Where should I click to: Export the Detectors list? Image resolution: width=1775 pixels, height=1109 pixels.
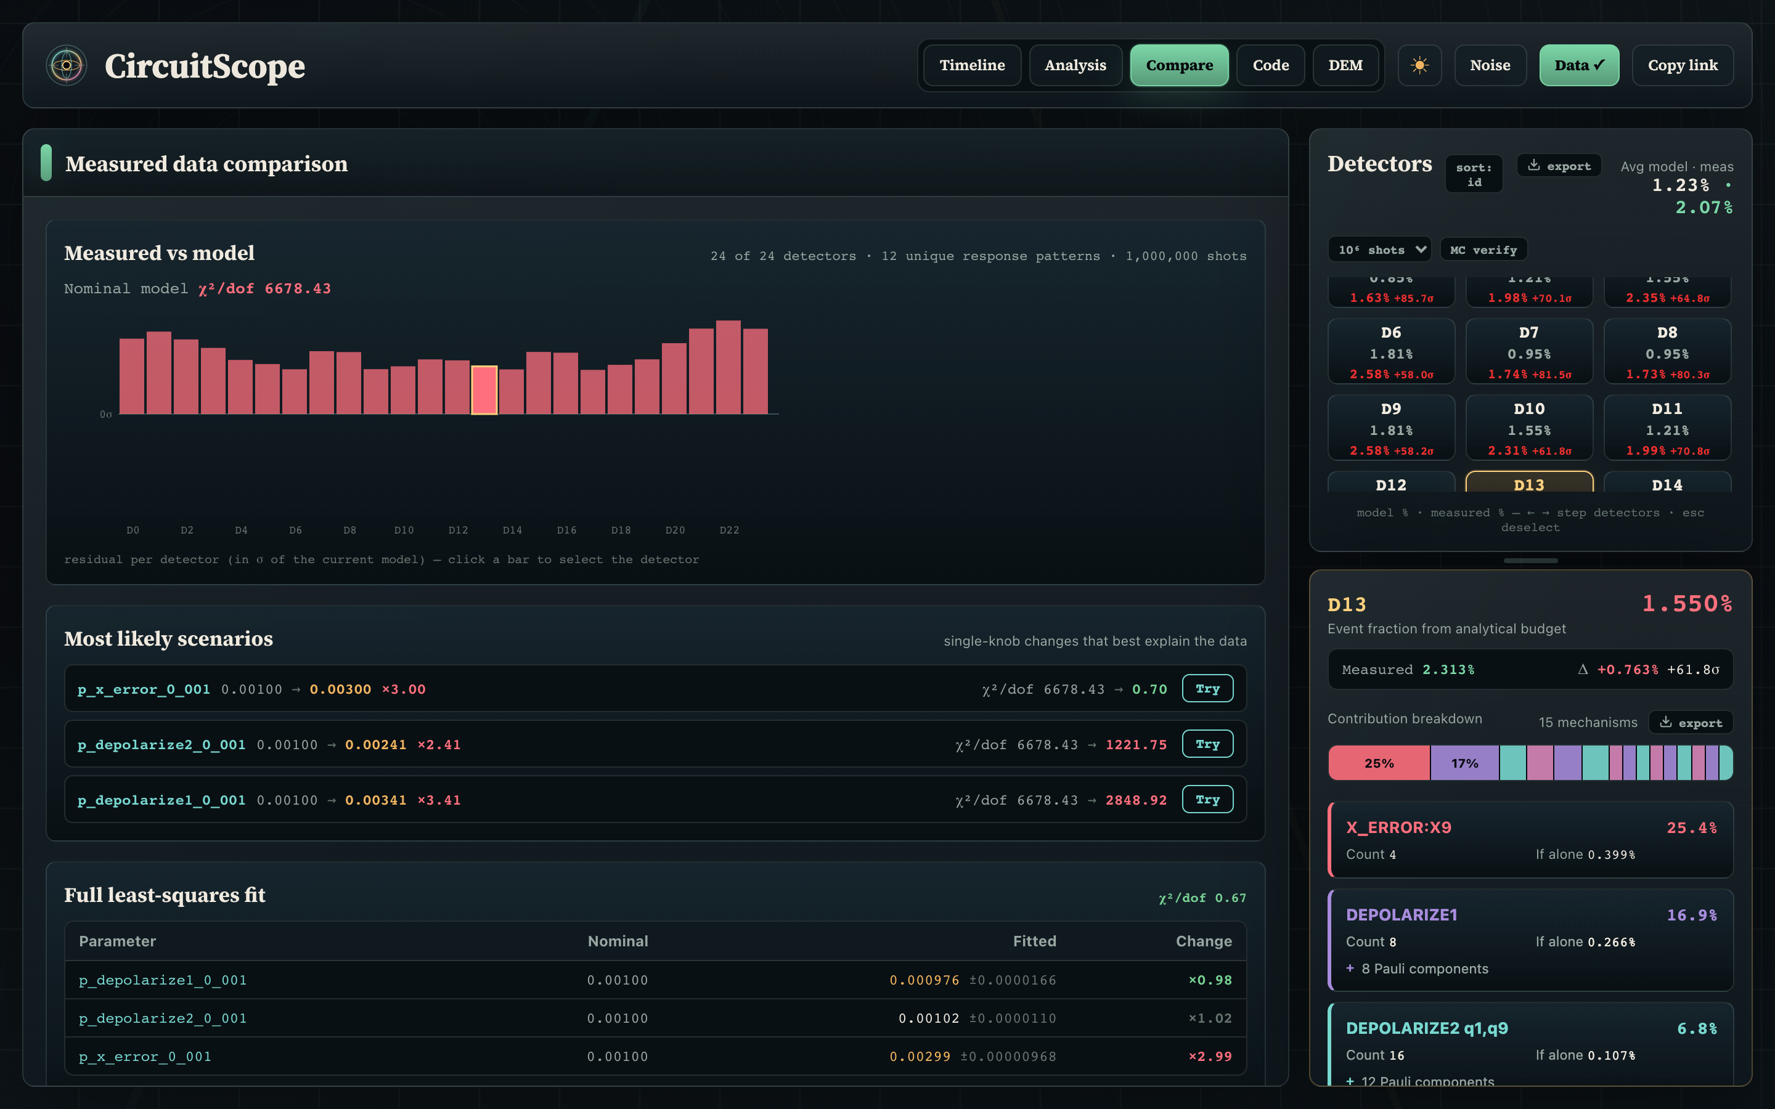point(1559,166)
